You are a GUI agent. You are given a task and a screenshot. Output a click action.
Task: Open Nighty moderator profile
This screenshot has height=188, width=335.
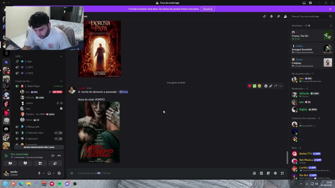click(x=312, y=110)
